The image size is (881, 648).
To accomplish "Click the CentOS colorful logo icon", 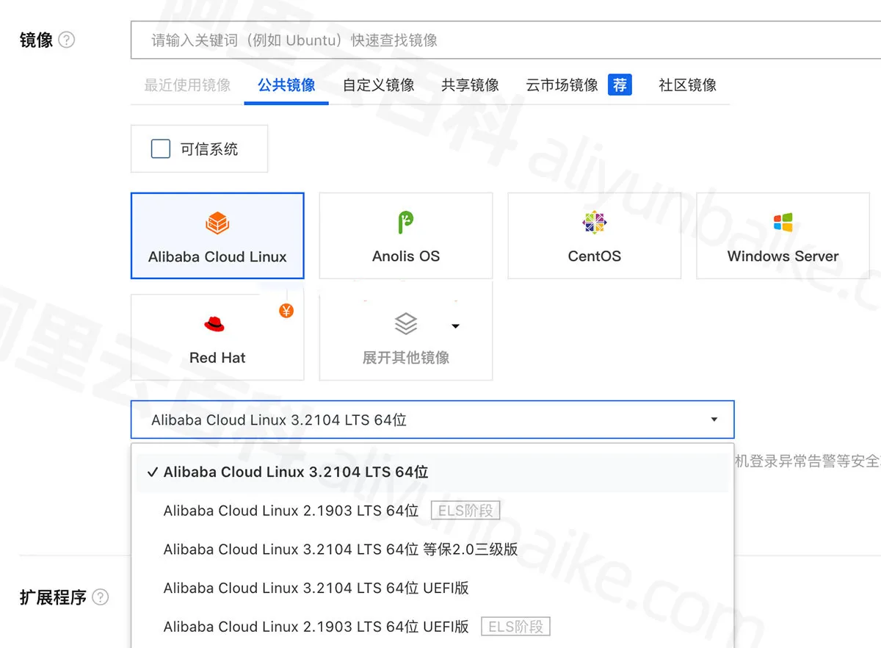I will [594, 223].
